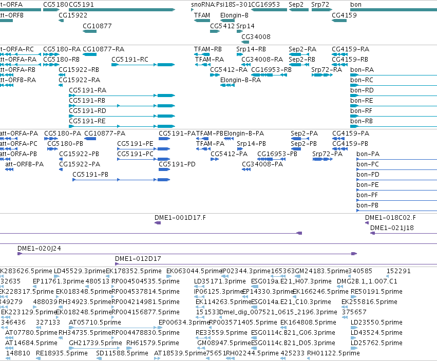The height and width of the screenshot is (361, 437).
Task: Select the CG34008-RA transcript label
Action: click(x=262, y=60)
